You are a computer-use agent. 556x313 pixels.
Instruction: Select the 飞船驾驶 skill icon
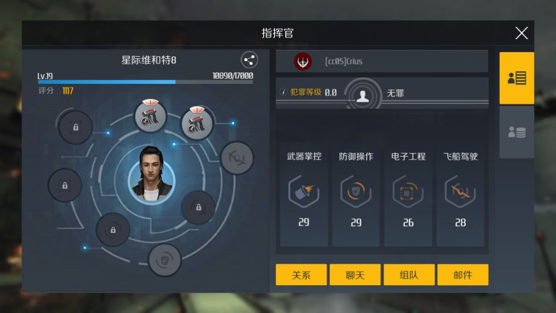pyautogui.click(x=460, y=192)
